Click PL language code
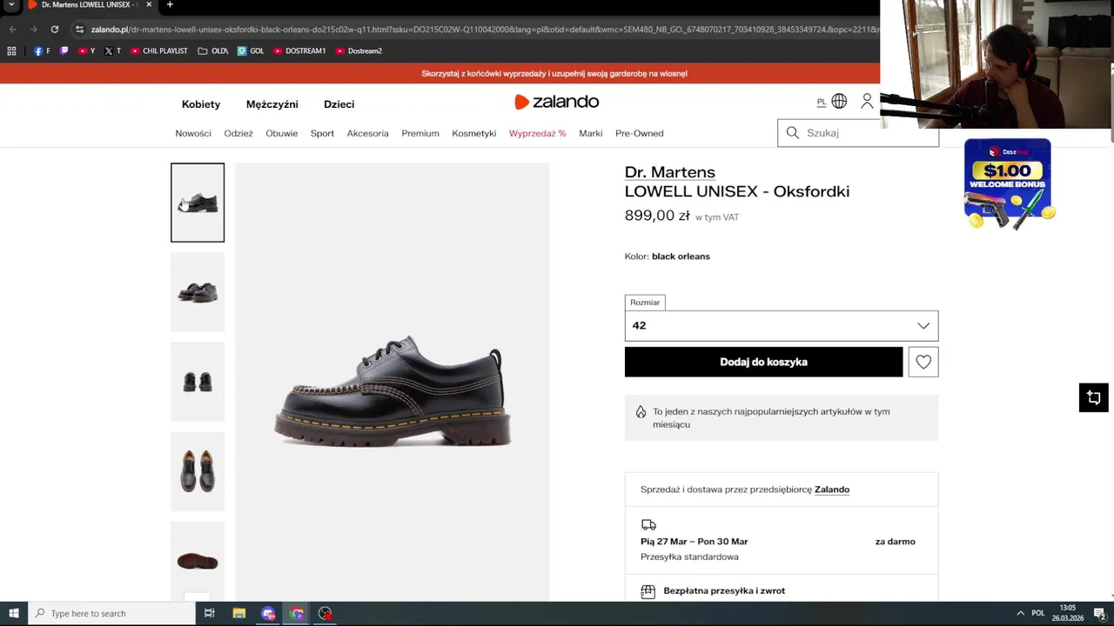Screen dimensions: 1114x626 pos(821,103)
